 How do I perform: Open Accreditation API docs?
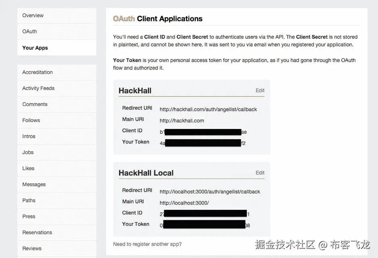tap(57, 72)
